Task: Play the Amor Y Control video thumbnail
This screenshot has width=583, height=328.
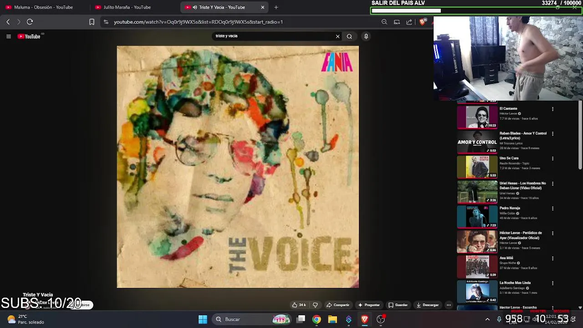Action: pyautogui.click(x=477, y=142)
